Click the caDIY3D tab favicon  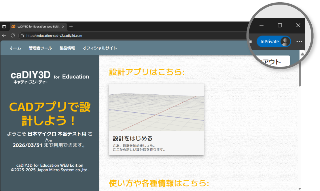[14, 26]
